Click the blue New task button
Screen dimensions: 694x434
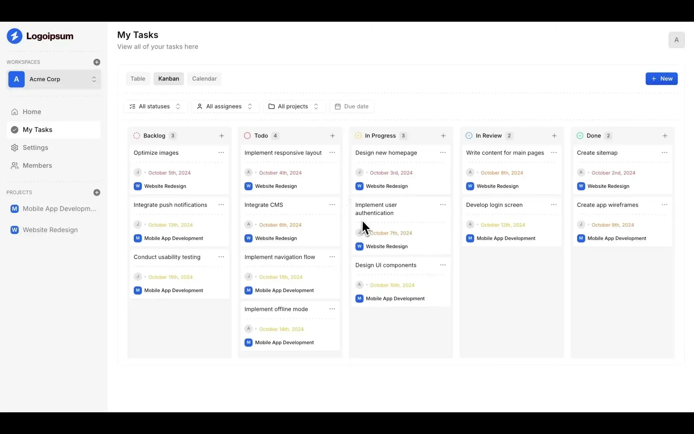(x=661, y=78)
